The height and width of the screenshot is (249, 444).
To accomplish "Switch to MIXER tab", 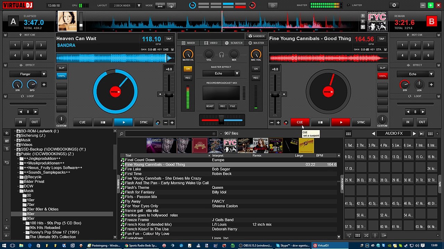I will point(189,43).
